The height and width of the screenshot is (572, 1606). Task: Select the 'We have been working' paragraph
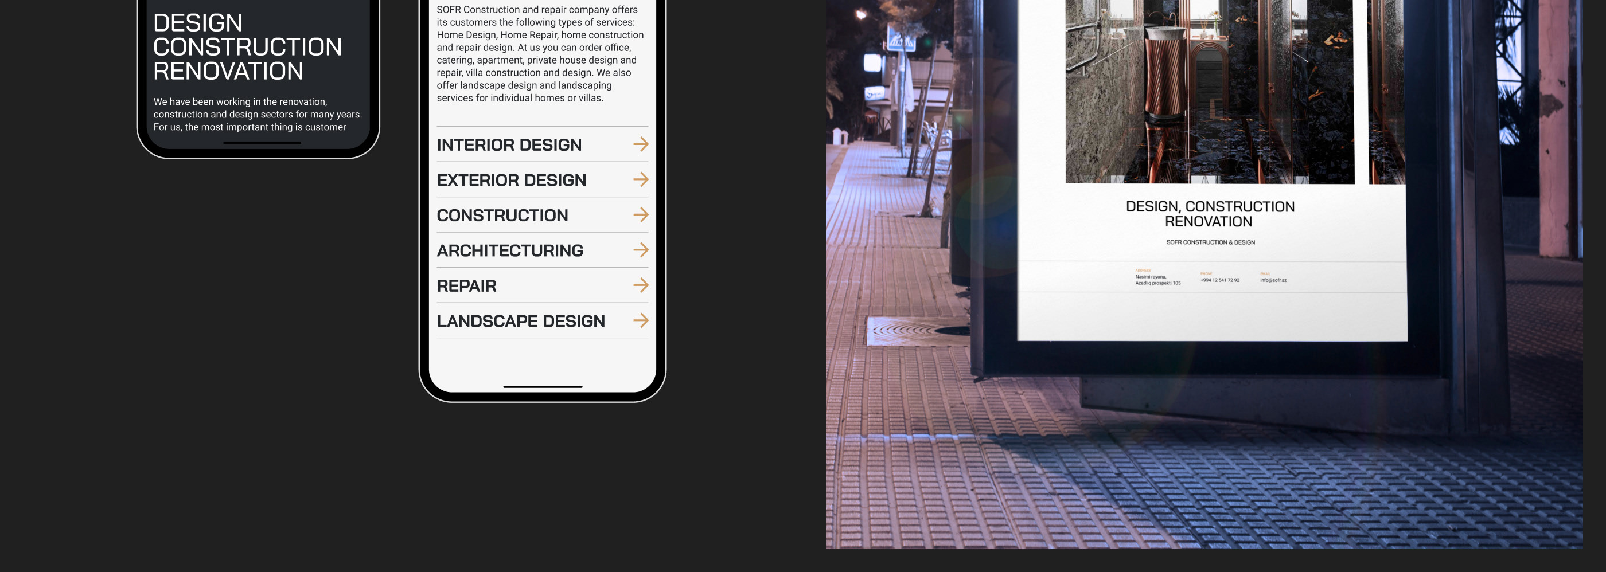pos(258,115)
